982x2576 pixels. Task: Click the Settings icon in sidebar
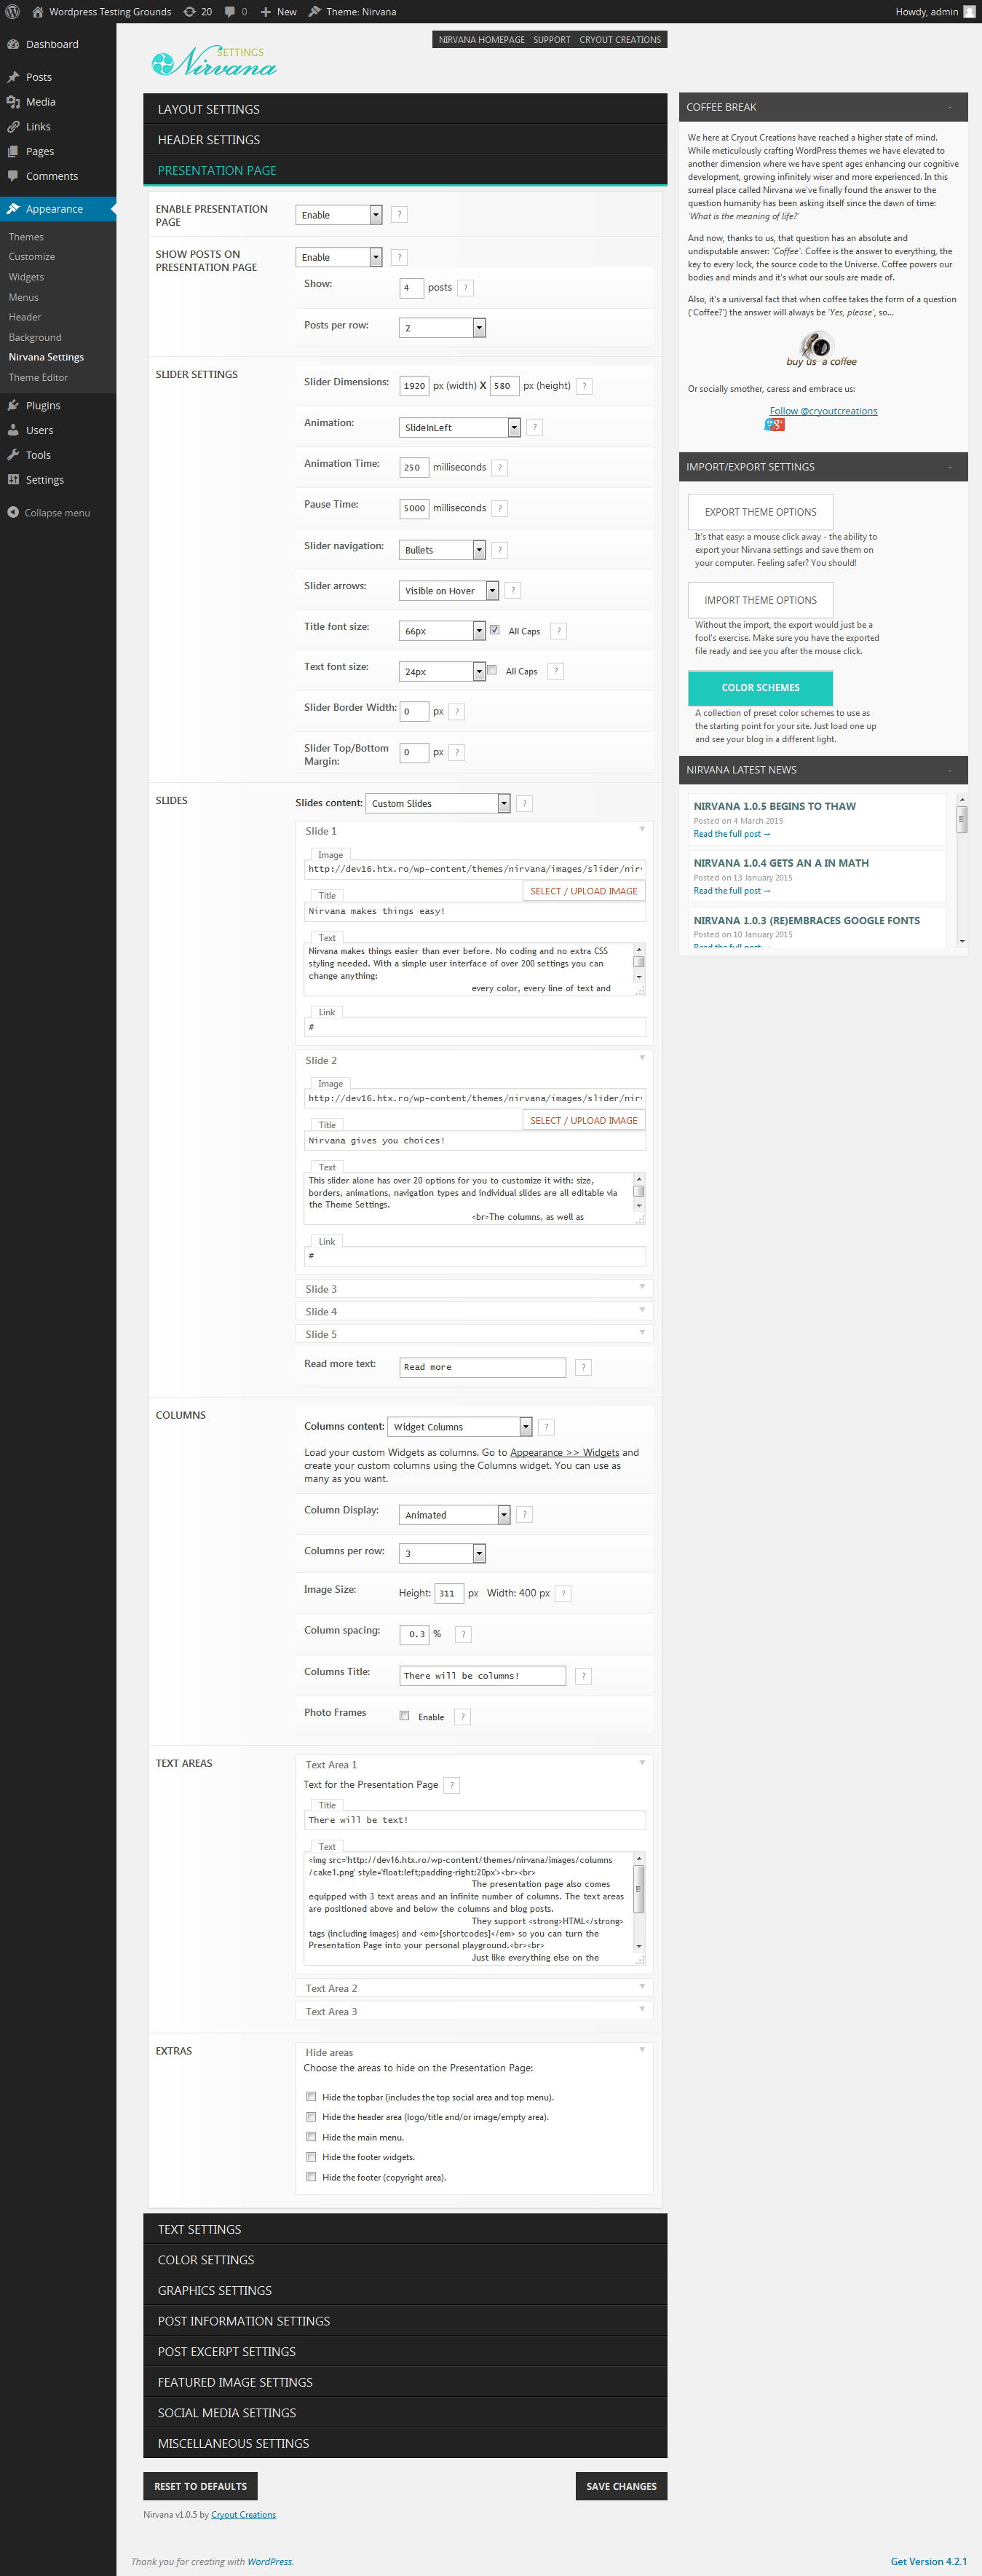(13, 480)
